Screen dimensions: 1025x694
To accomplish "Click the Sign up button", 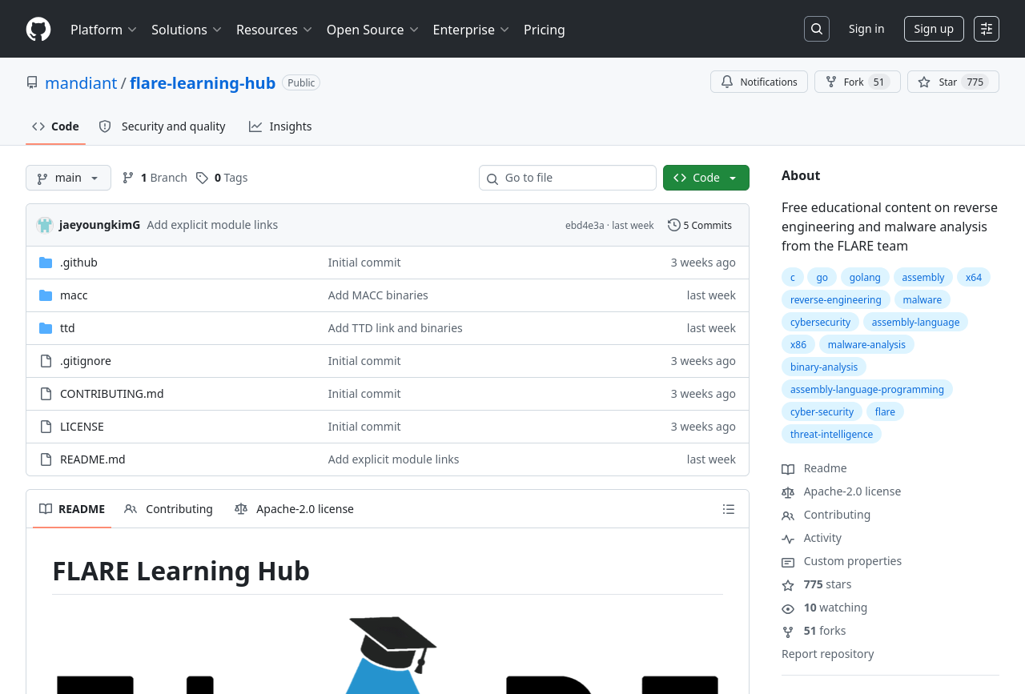I will tap(933, 29).
